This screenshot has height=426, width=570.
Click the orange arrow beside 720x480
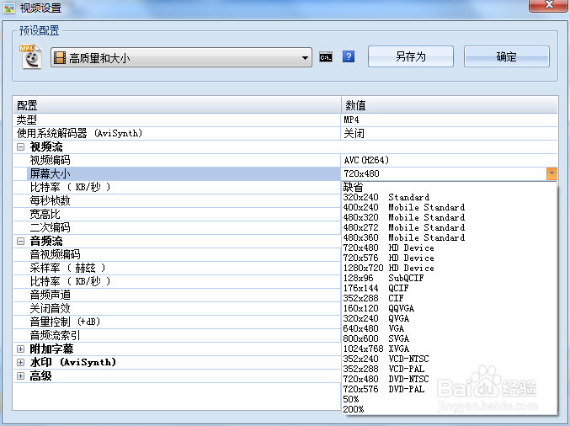551,173
